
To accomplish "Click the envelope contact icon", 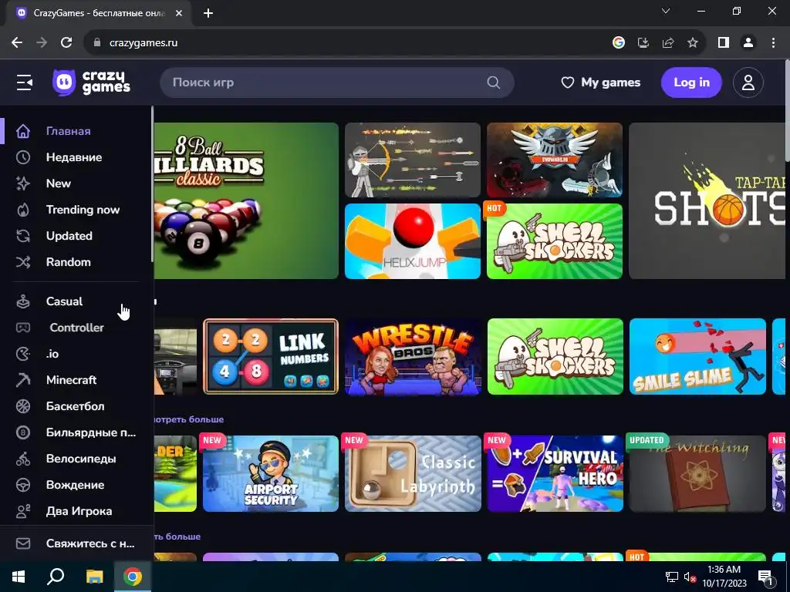I will click(23, 543).
